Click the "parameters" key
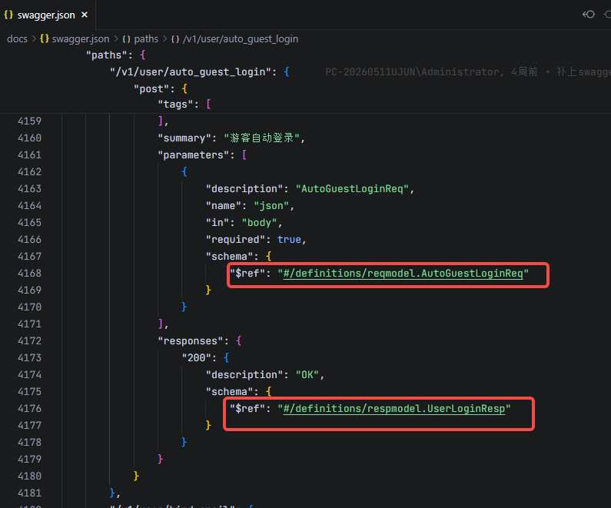Screen dimensions: 611x508 point(193,155)
